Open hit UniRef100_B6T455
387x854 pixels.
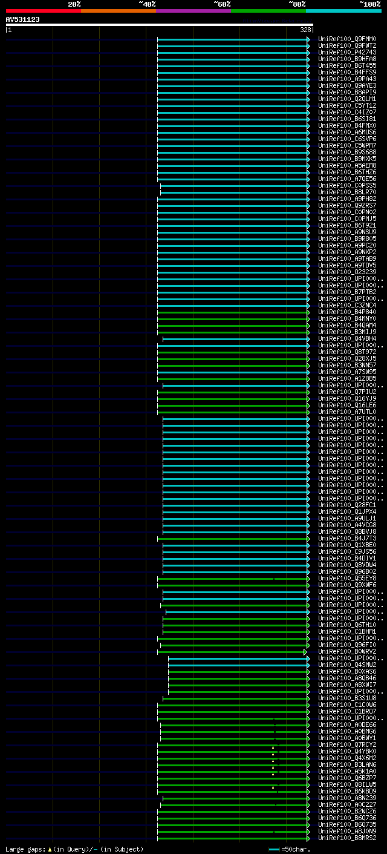click(347, 66)
